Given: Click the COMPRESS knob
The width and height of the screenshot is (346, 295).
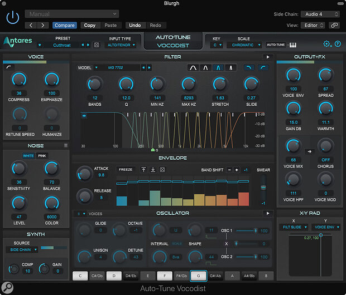Looking at the screenshot, I should click(19, 80).
